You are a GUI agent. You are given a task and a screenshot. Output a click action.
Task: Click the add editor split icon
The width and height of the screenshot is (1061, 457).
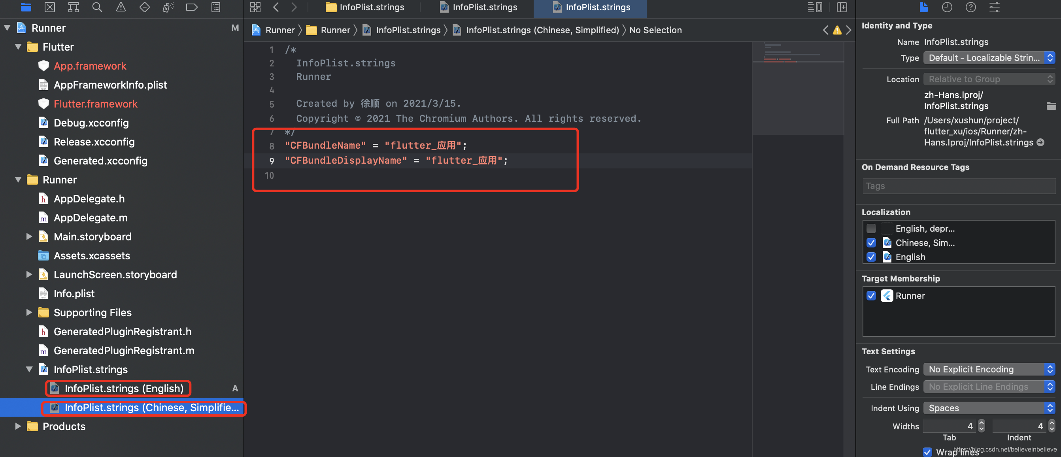point(842,7)
